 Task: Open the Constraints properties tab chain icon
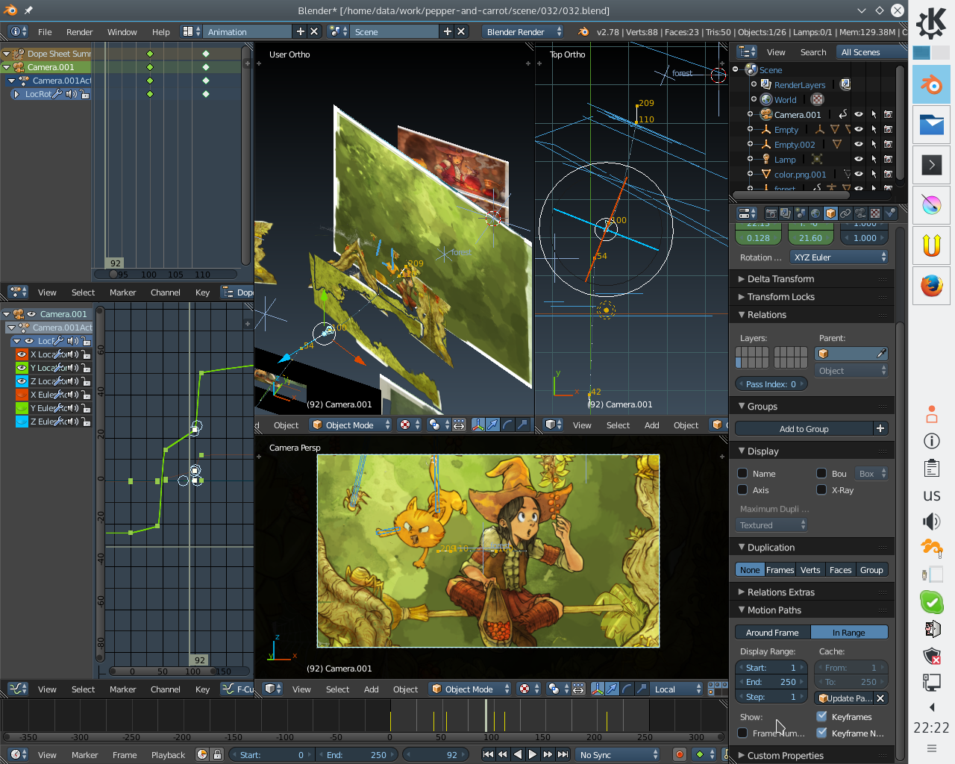pos(845,213)
